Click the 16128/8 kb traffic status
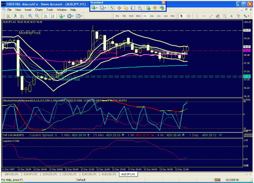254x183 pixels. tap(232, 180)
